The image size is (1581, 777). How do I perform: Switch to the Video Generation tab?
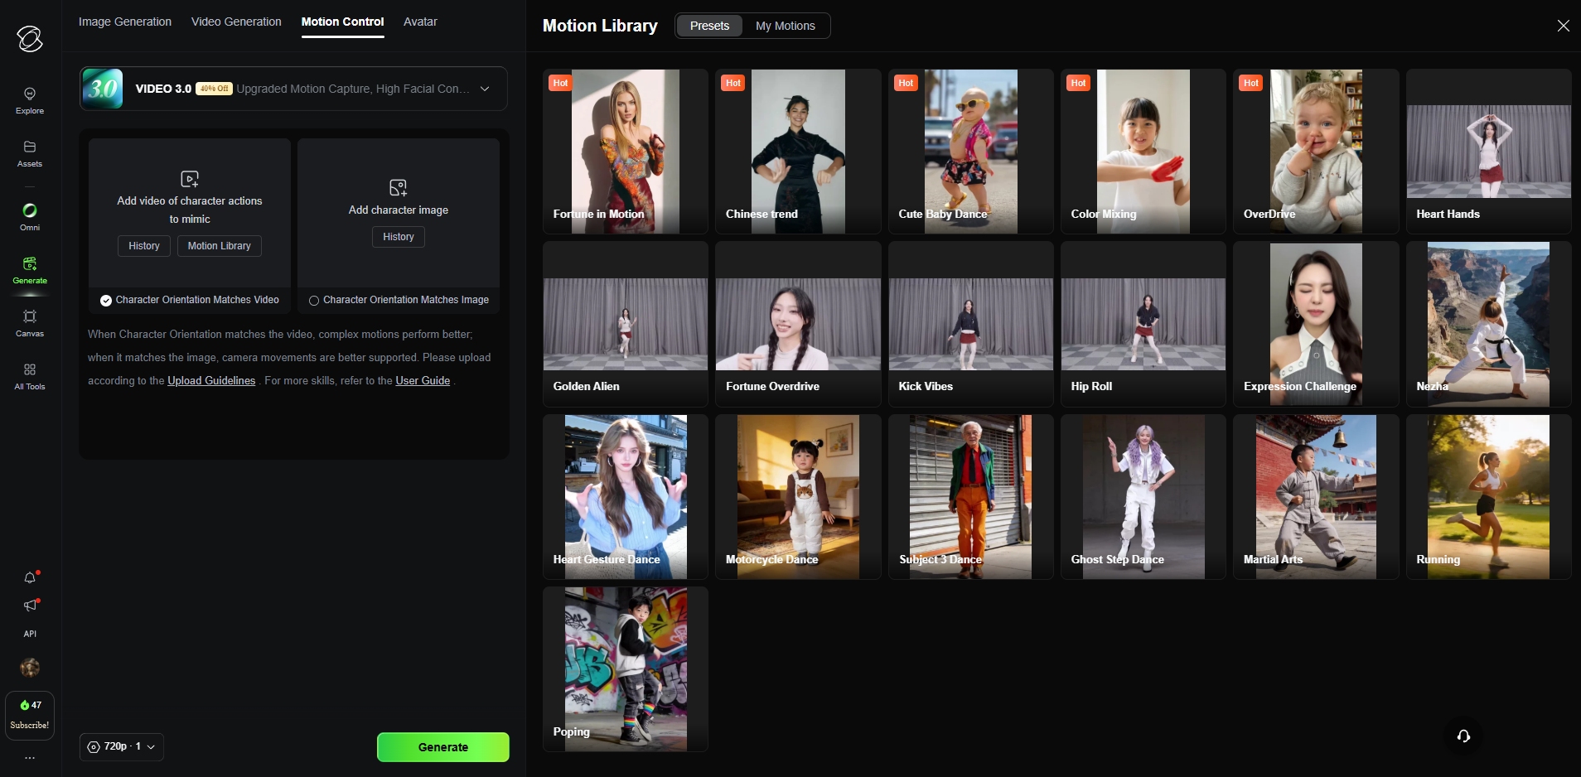tap(236, 22)
